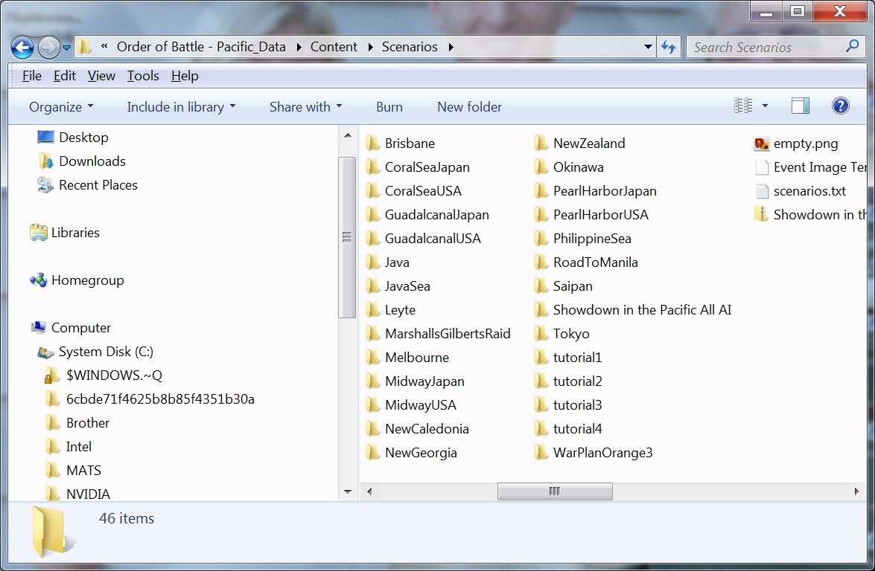875x571 pixels.
Task: Click the Change your view icon
Action: (x=743, y=106)
